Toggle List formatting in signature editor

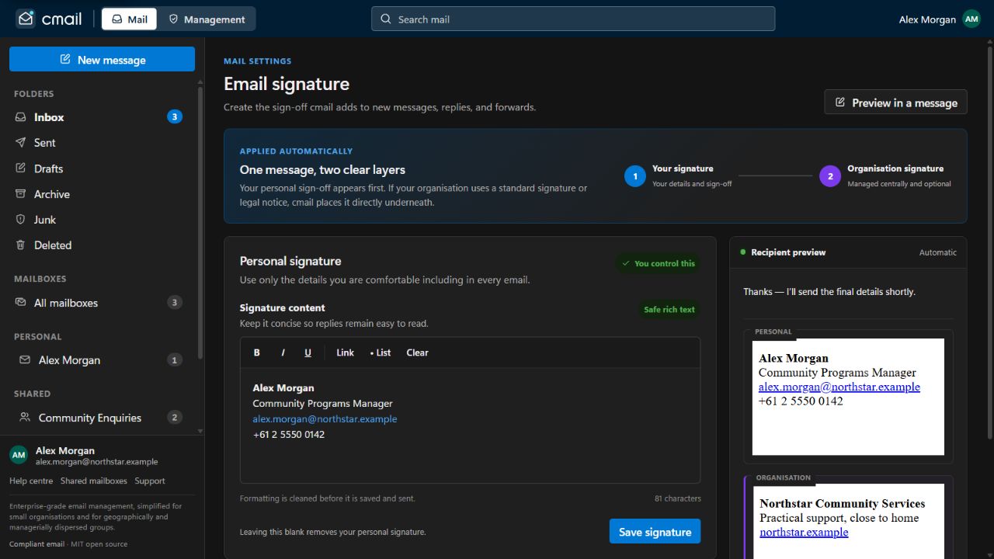381,352
